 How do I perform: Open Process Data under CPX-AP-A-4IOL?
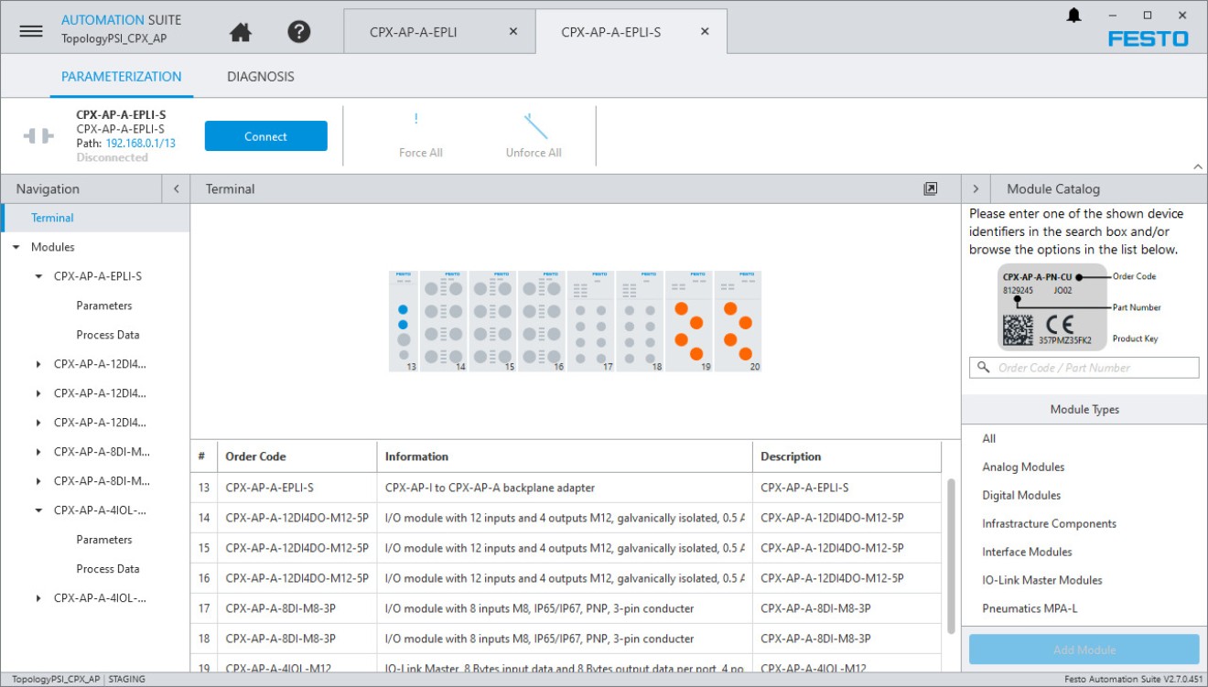click(108, 569)
